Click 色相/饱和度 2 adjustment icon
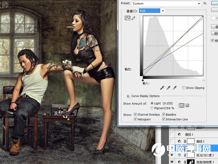This screenshot has width=218, height=164. point(179,155)
